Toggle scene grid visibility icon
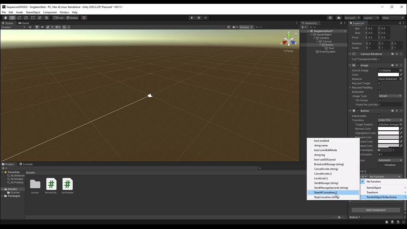This screenshot has height=229, width=407. click(64, 27)
